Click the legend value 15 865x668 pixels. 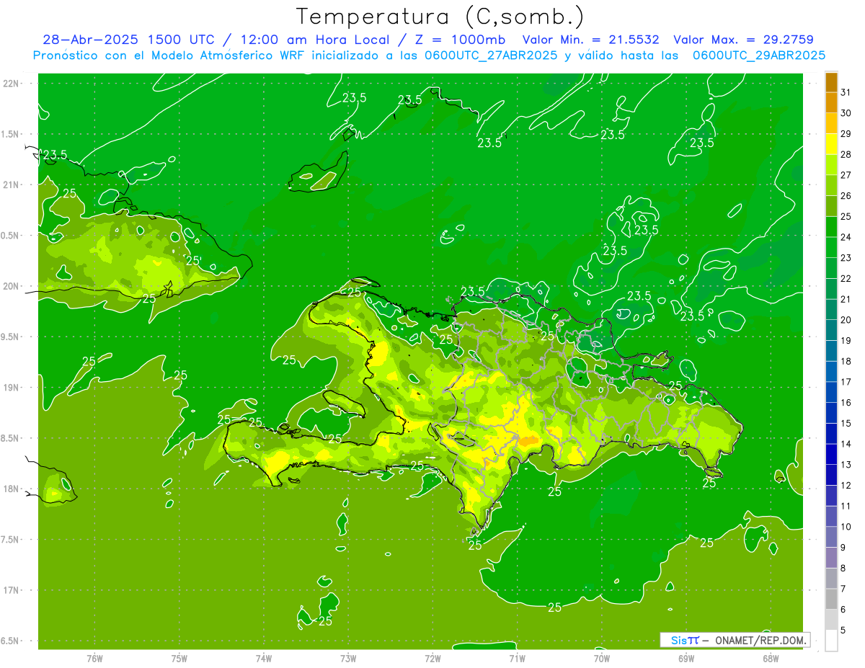[x=846, y=423]
